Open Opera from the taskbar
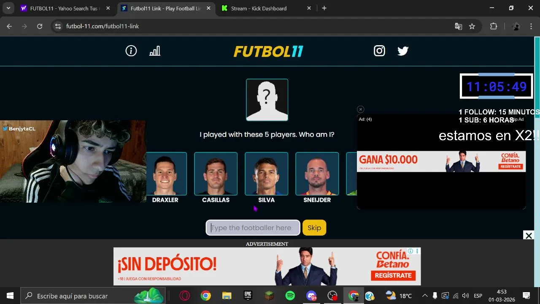This screenshot has height=304, width=540. (184, 296)
